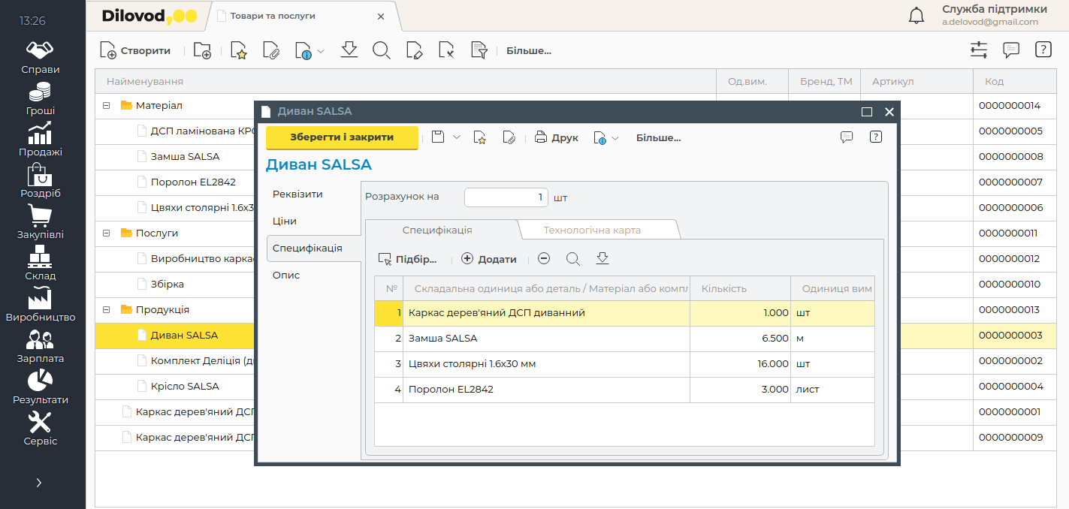Click the 6.500 quantity cell for Замша SALSA
The image size is (1069, 509).
coord(740,339)
